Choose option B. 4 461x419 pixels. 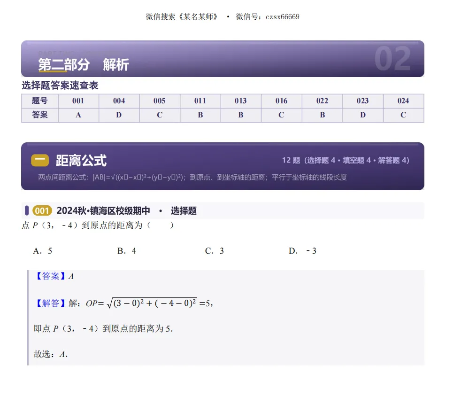coord(127,251)
